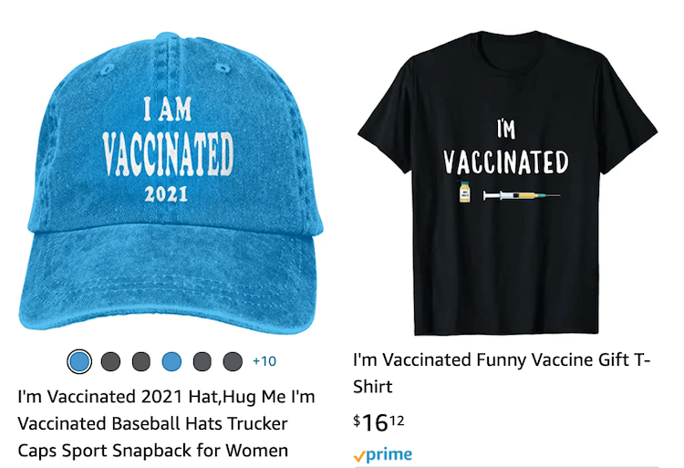Click the syringe graphic on the T-shirt

click(x=522, y=195)
